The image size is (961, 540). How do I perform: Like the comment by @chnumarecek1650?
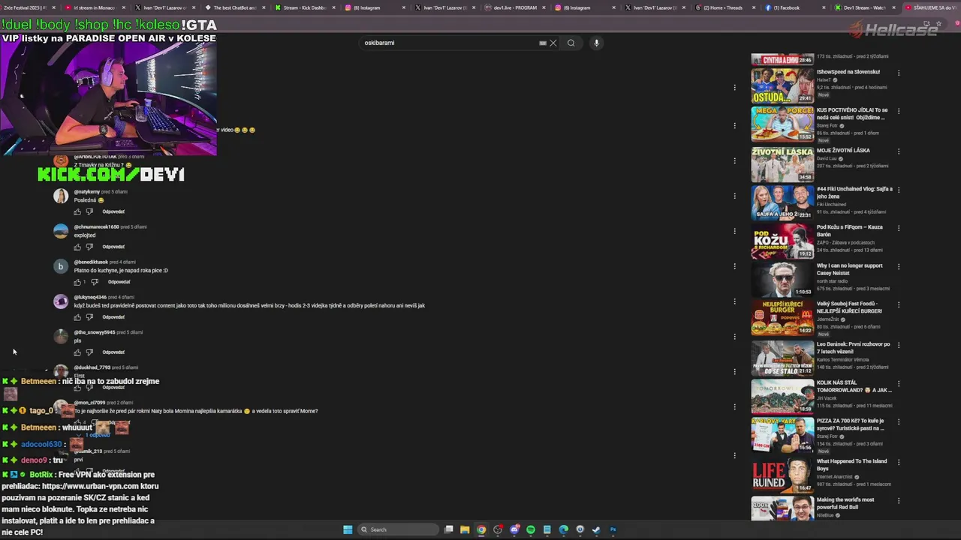click(x=77, y=247)
